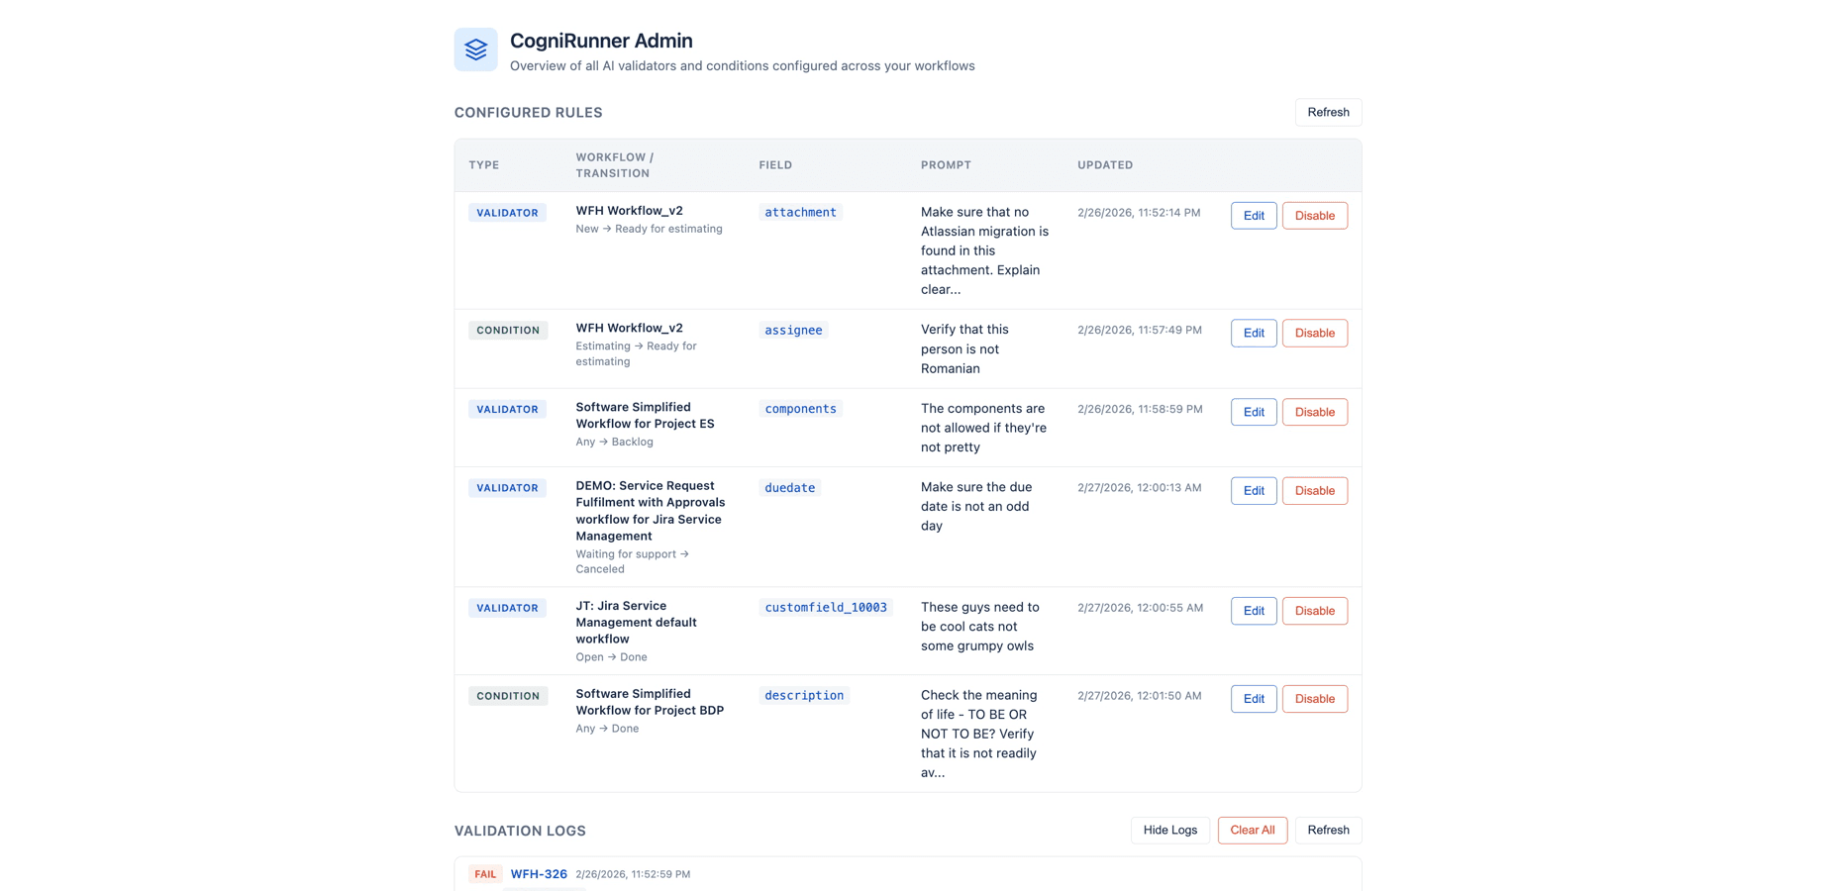1822x891 pixels.
Task: Edit the attachment validator rule
Action: coord(1253,215)
